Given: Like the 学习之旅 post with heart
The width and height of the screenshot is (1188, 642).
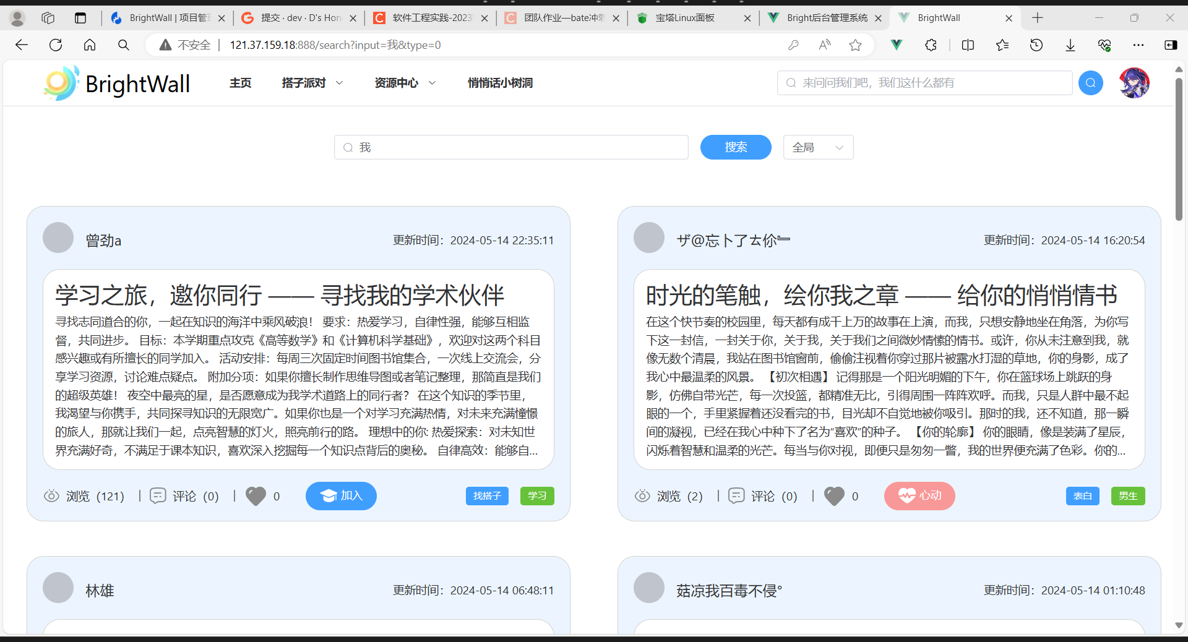Looking at the screenshot, I should (256, 496).
